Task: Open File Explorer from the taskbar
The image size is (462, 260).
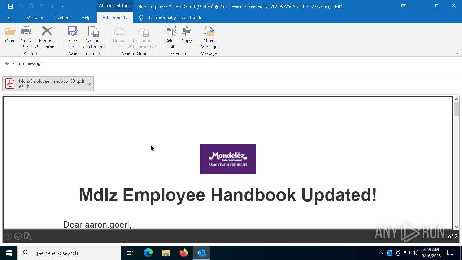Action: click(166, 253)
